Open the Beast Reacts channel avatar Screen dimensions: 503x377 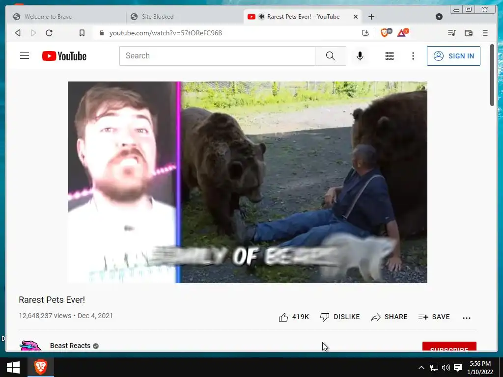tap(30, 346)
